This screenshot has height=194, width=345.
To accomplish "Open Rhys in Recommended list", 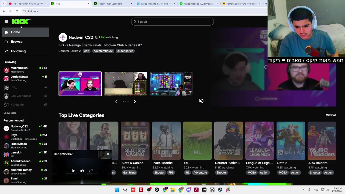I will pos(25,137).
